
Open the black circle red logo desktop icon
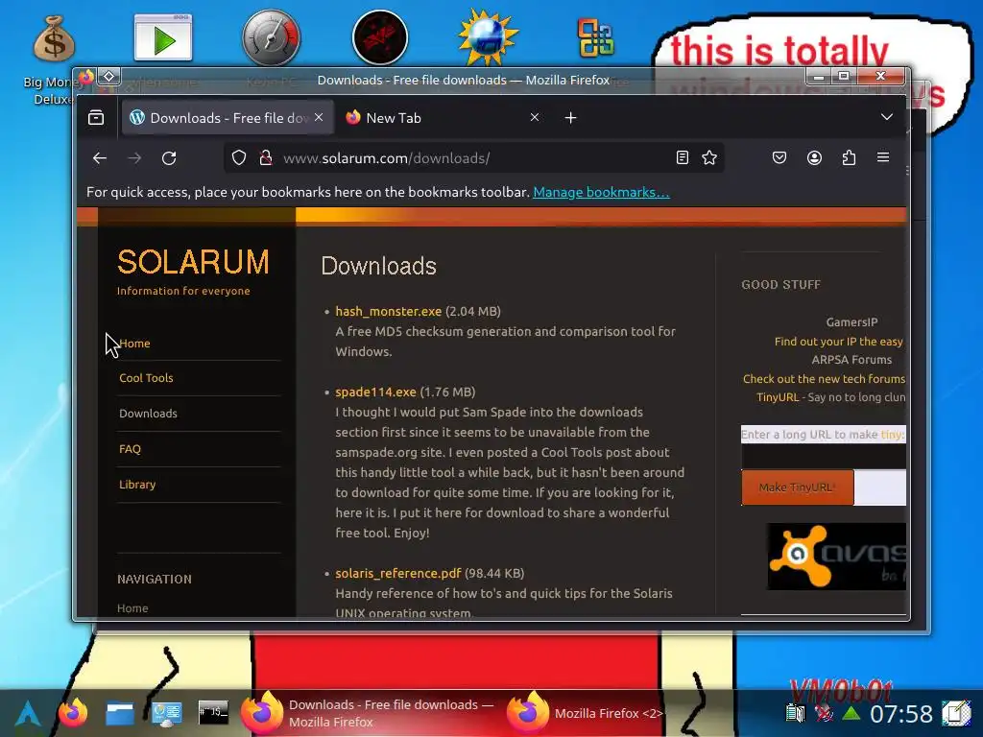(380, 37)
